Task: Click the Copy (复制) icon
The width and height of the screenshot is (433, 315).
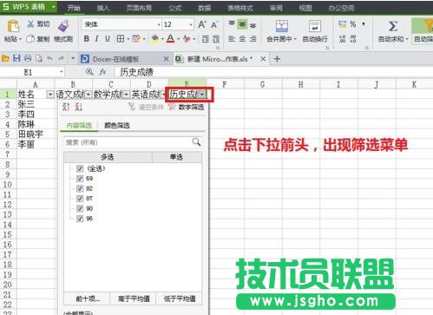Action: click(30, 39)
